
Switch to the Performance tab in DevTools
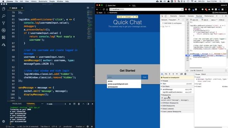point(209,16)
